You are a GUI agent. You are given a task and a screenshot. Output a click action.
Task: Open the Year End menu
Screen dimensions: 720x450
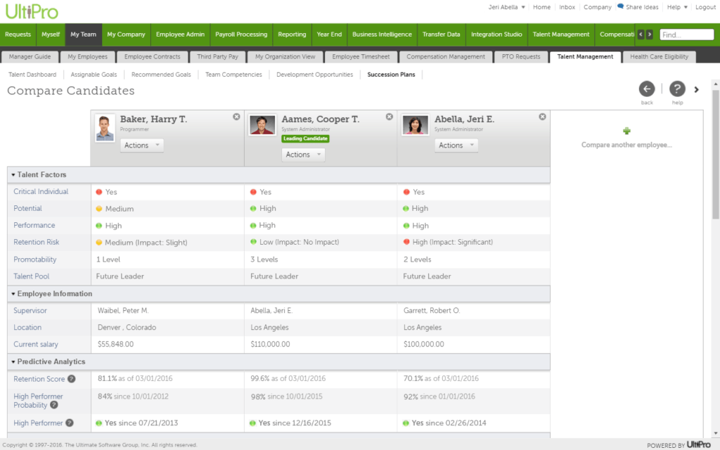[x=329, y=34]
